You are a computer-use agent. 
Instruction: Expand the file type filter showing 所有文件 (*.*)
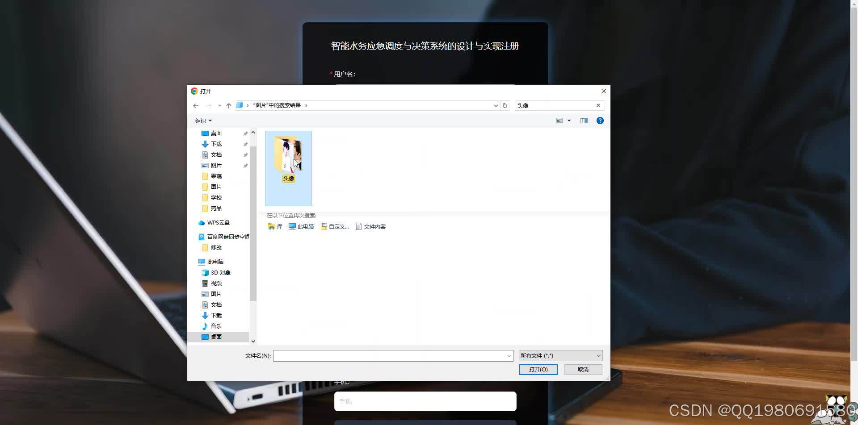(598, 355)
